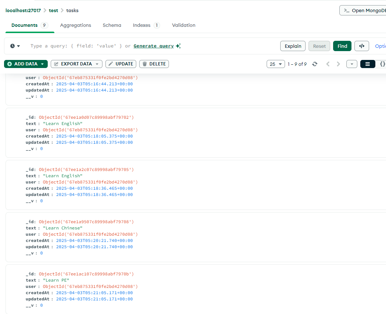
Task: Open the ADD DATA dropdown
Action: tap(26, 64)
